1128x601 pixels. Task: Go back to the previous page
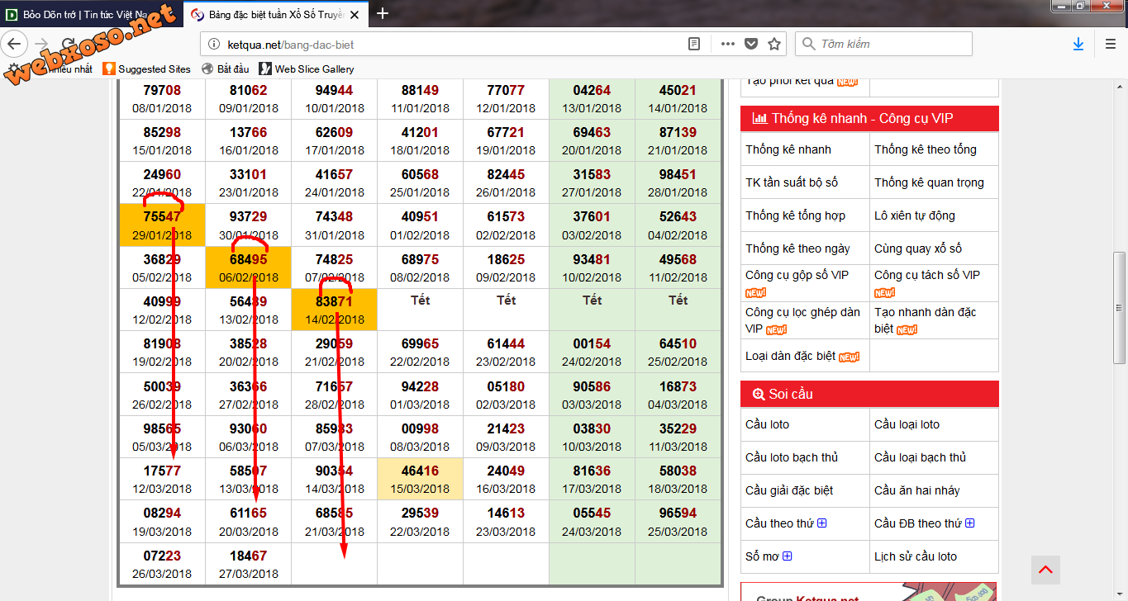click(x=15, y=44)
